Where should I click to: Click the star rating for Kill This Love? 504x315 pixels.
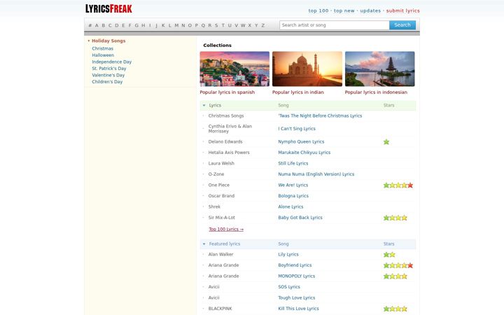[x=395, y=309]
